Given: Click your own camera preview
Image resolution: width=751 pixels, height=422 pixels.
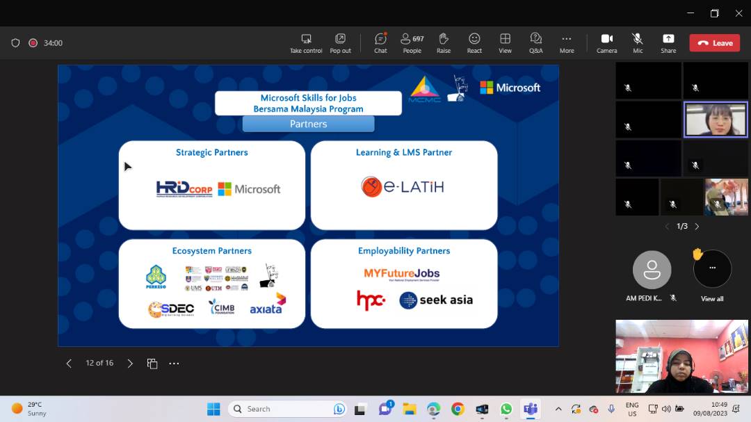Looking at the screenshot, I should click(x=681, y=357).
